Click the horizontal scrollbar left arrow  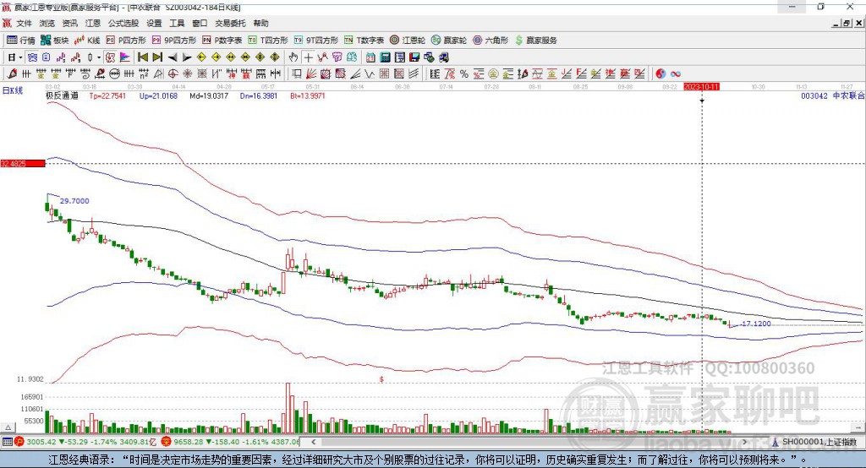point(313,442)
